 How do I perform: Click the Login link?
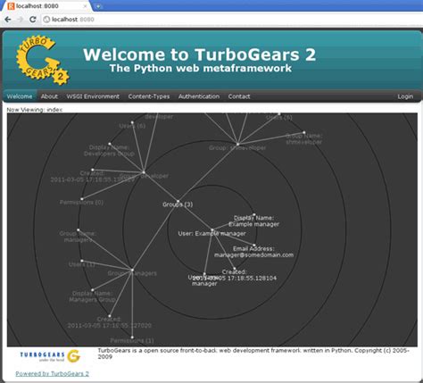405,96
